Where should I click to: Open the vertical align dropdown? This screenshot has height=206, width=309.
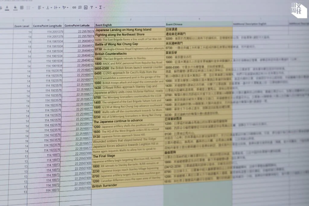coord(48,7)
